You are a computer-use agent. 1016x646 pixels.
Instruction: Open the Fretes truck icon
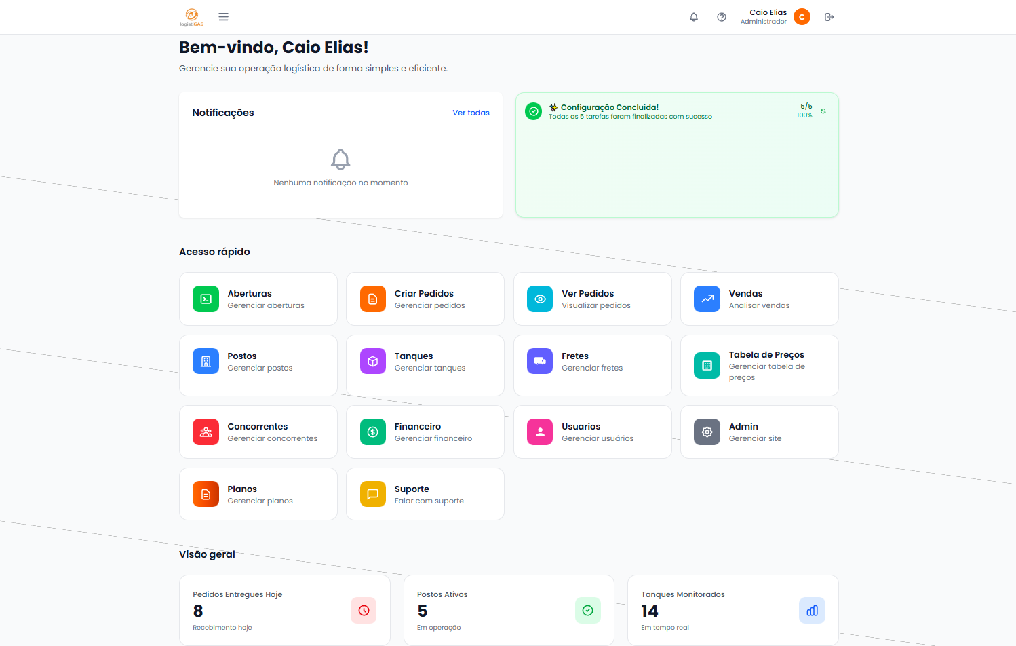[x=540, y=362]
